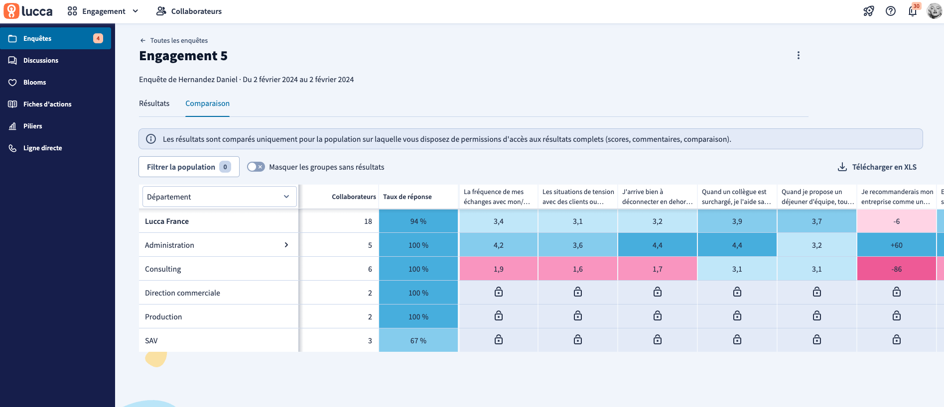Open the notifications bell icon
Viewport: 944px width, 407px height.
[x=913, y=11]
